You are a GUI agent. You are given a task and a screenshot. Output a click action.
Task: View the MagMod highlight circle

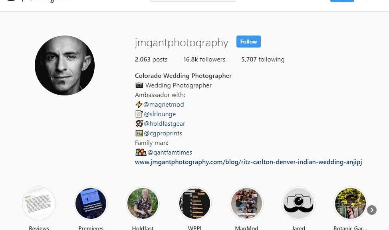coord(246,204)
